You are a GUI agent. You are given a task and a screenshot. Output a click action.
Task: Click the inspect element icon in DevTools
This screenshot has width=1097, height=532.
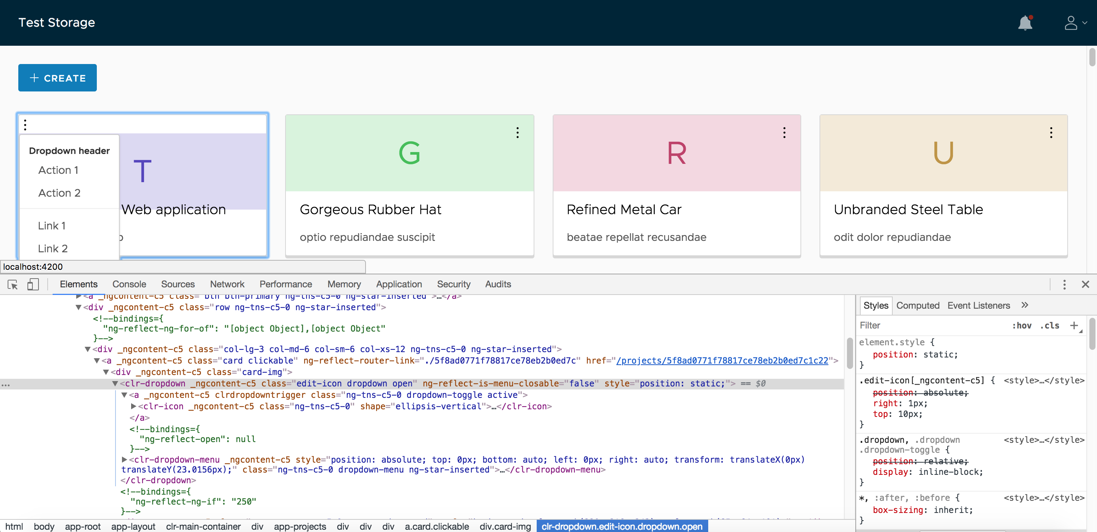pyautogui.click(x=12, y=284)
